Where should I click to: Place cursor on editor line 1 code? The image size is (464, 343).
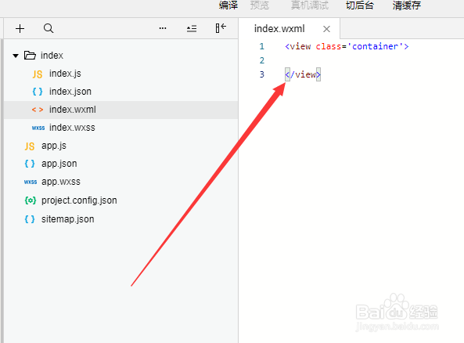point(347,46)
